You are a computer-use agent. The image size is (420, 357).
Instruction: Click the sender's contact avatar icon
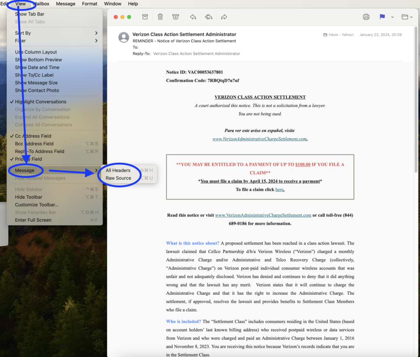(124, 37)
